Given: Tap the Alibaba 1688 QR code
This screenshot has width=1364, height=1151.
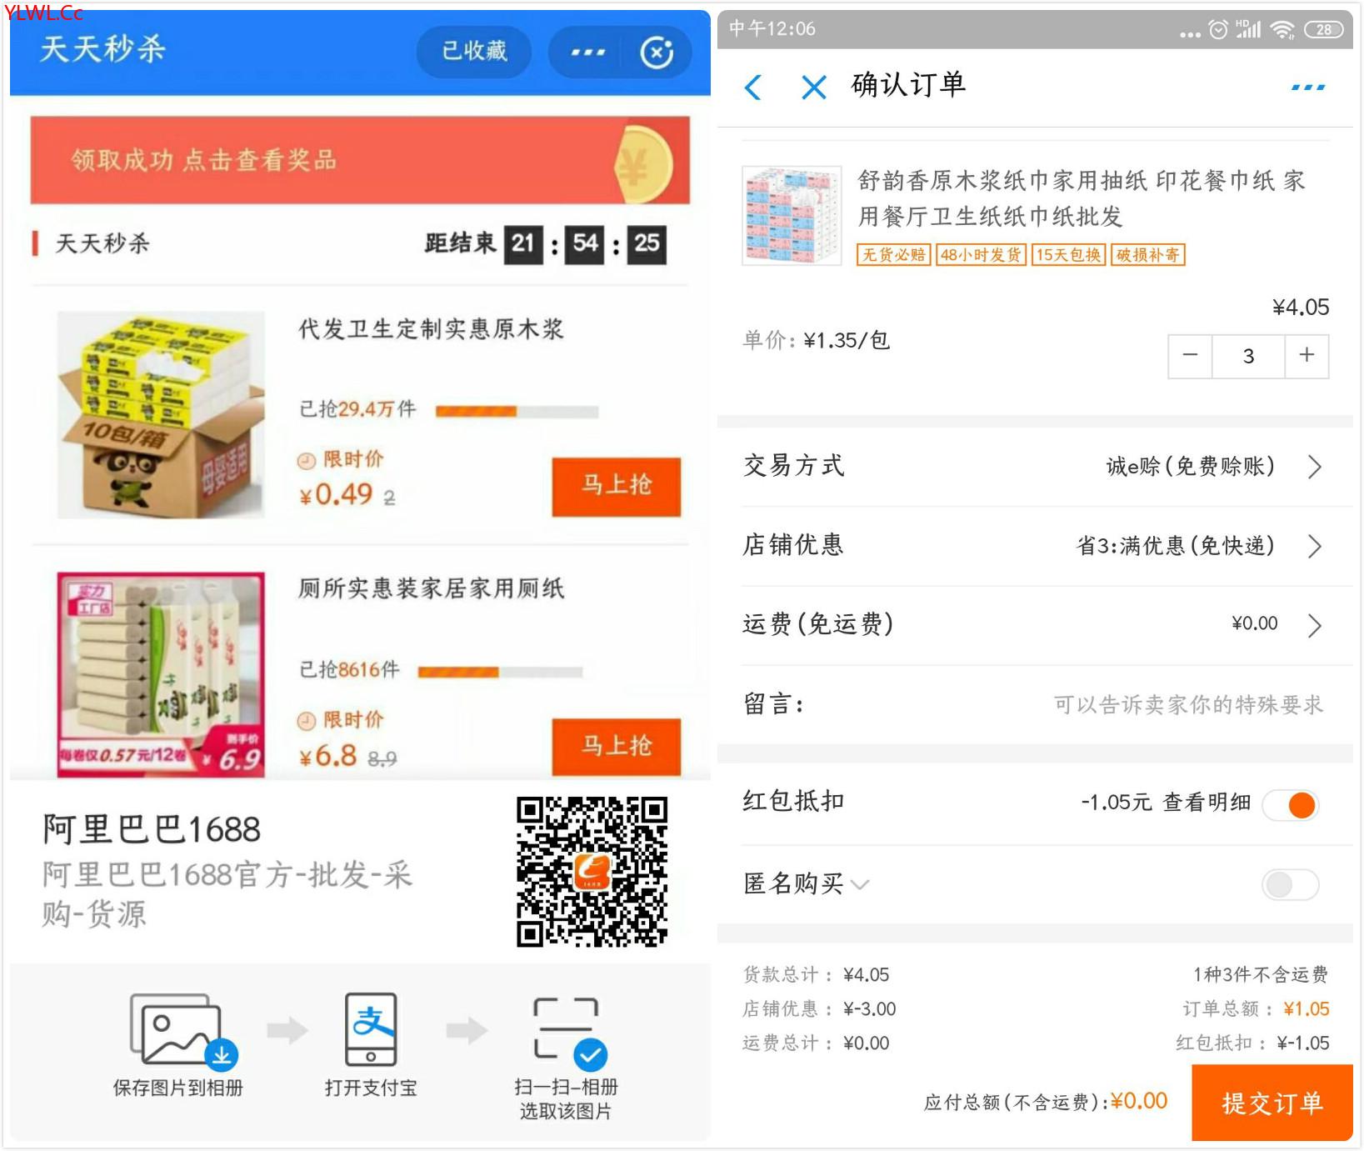Looking at the screenshot, I should point(592,871).
